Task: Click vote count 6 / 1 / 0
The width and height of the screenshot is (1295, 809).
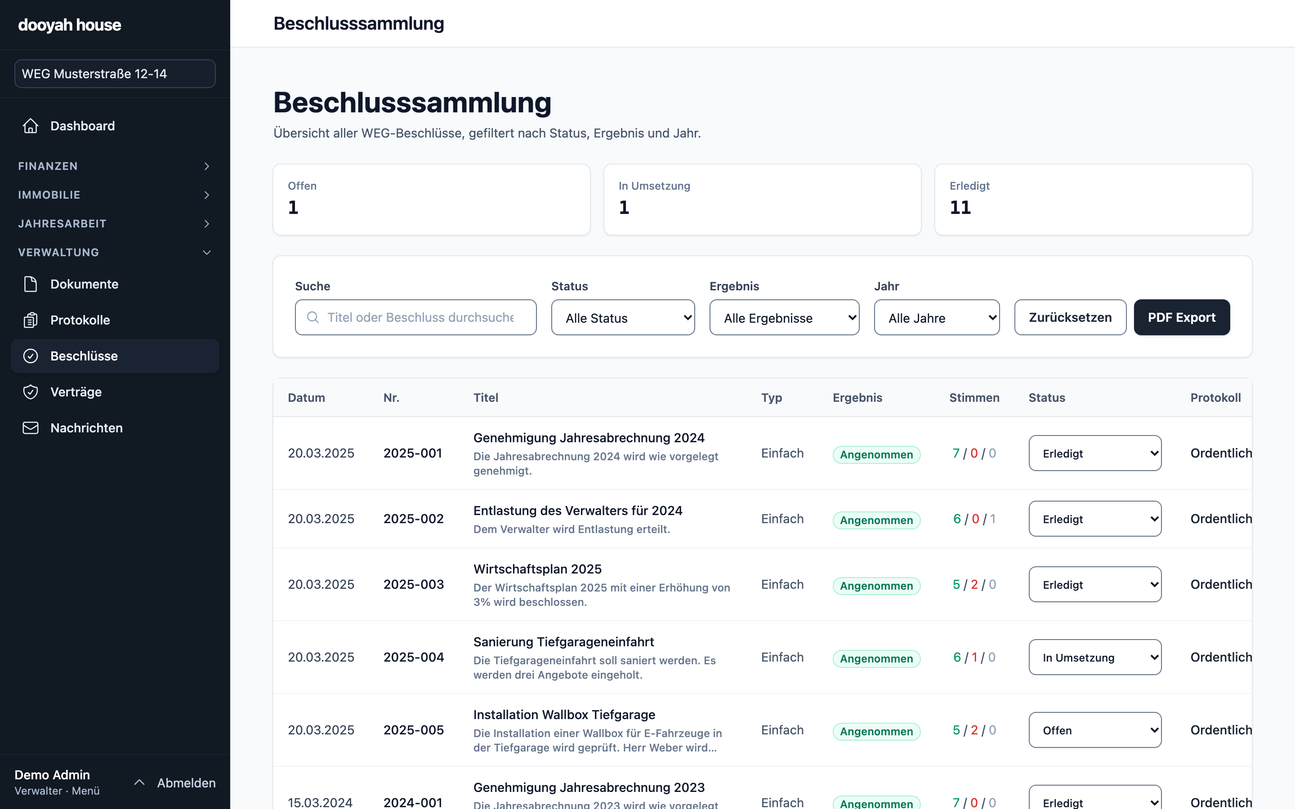Action: pos(974,657)
